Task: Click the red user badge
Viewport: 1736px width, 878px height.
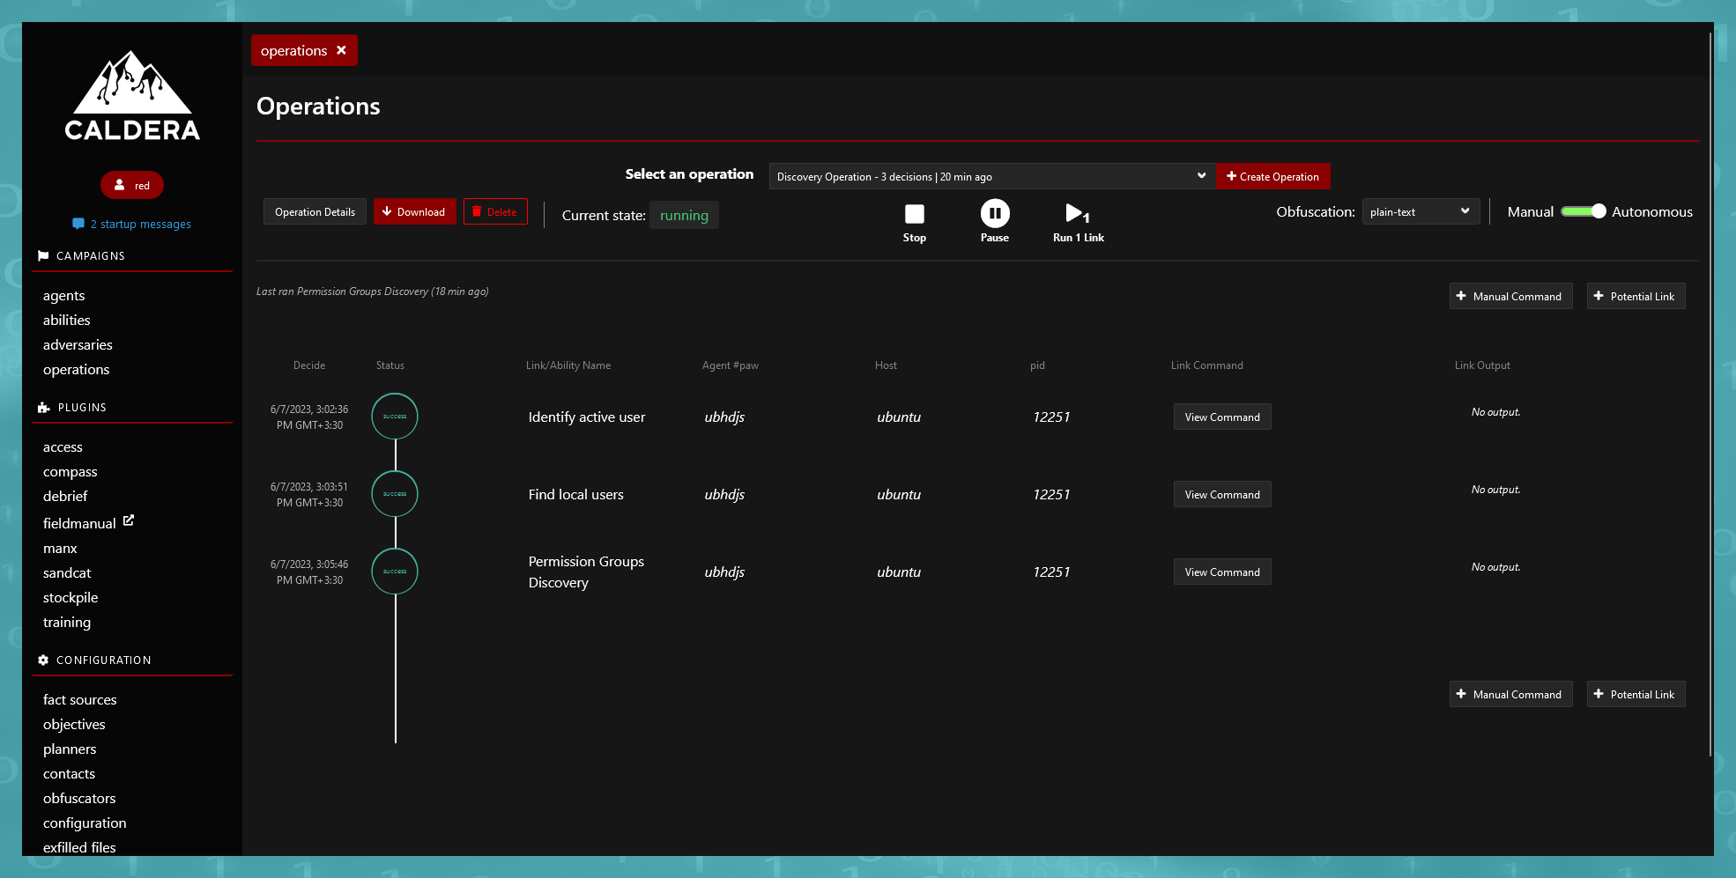Action: pyautogui.click(x=132, y=185)
